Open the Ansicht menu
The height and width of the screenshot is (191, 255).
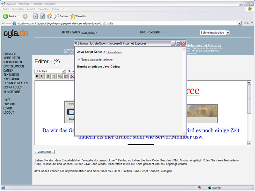31,9
